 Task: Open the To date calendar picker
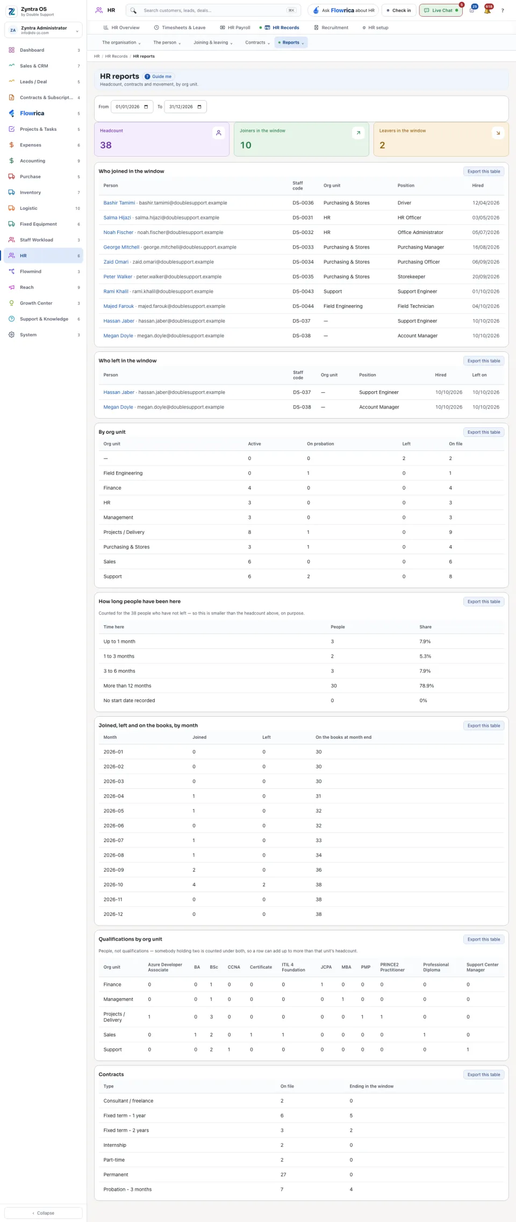click(199, 107)
